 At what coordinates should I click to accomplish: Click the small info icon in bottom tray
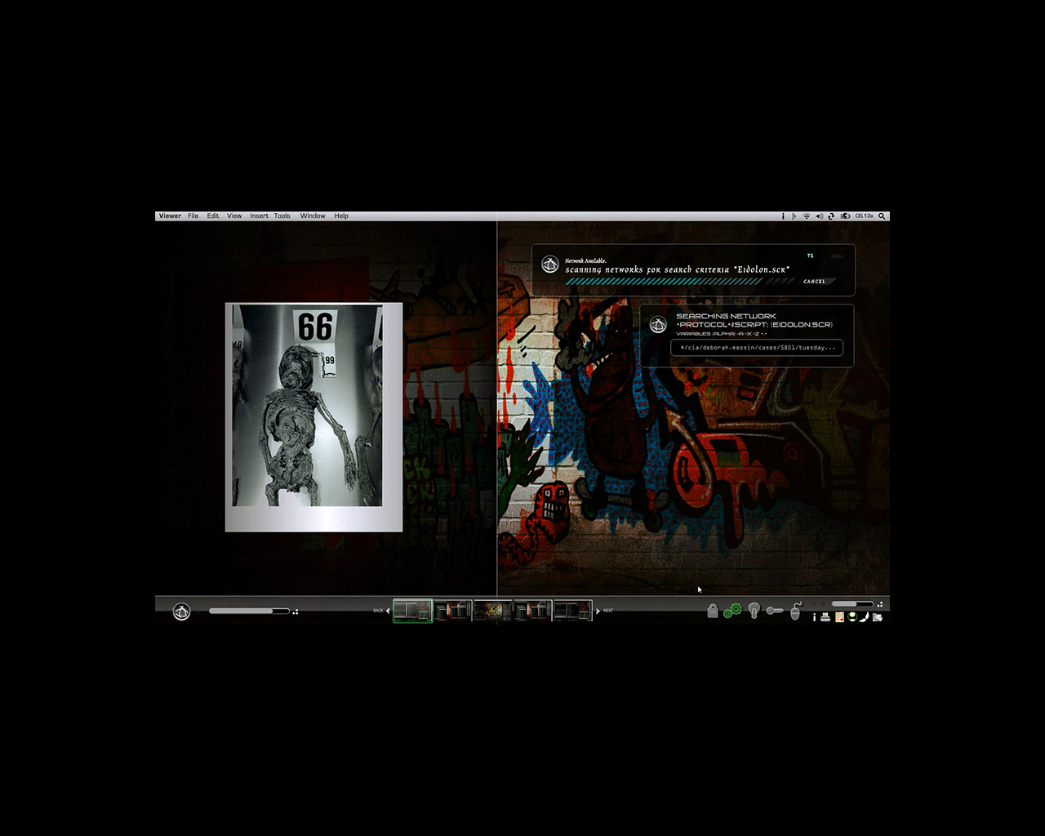(814, 617)
